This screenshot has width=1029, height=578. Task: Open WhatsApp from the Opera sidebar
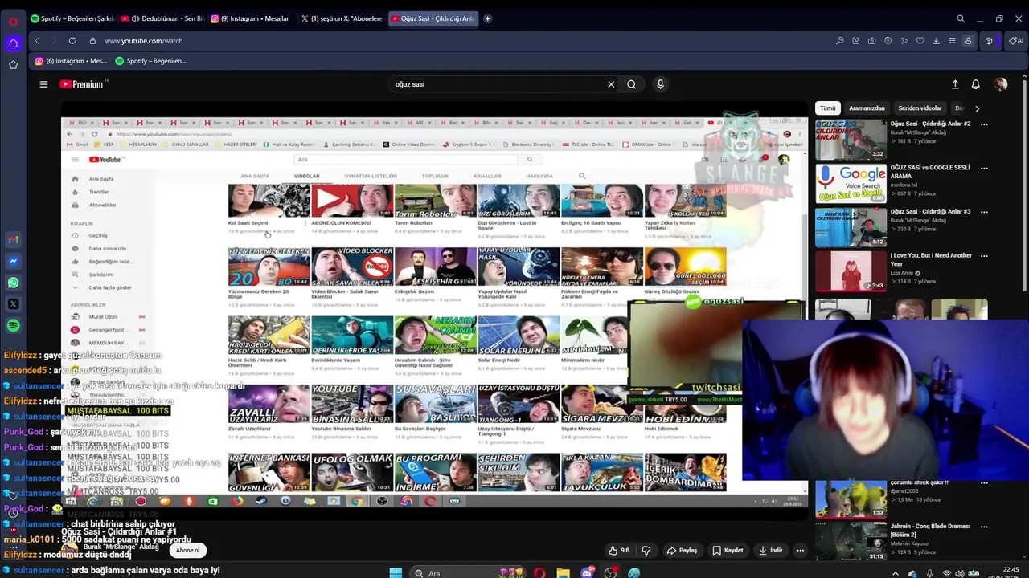[13, 283]
